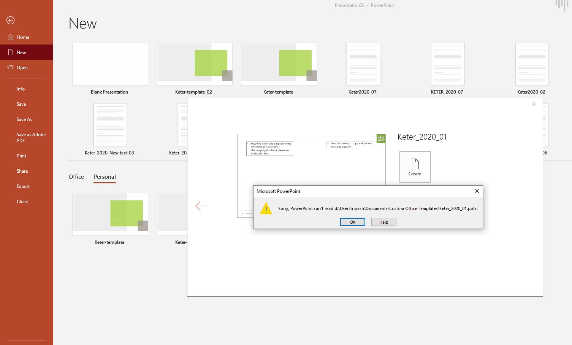Click the New document page icon
The width and height of the screenshot is (572, 345).
pyautogui.click(x=11, y=52)
